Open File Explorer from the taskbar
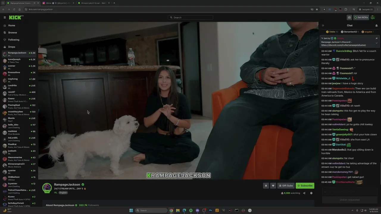381x214 pixels. [x=178, y=210]
